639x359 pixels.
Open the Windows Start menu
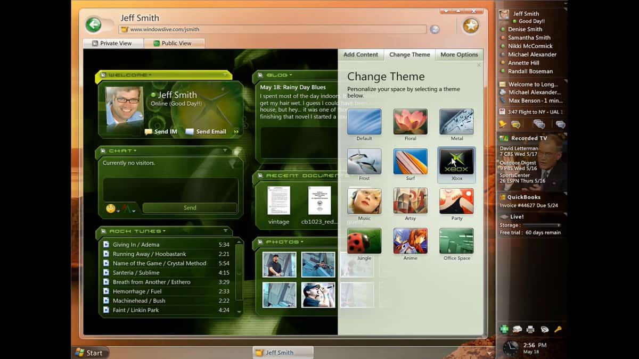[x=89, y=352]
